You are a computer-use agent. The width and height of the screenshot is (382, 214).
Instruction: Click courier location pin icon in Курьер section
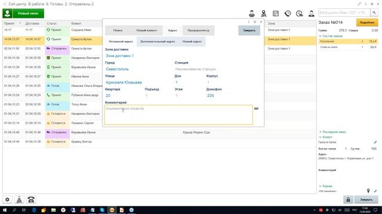(368, 191)
